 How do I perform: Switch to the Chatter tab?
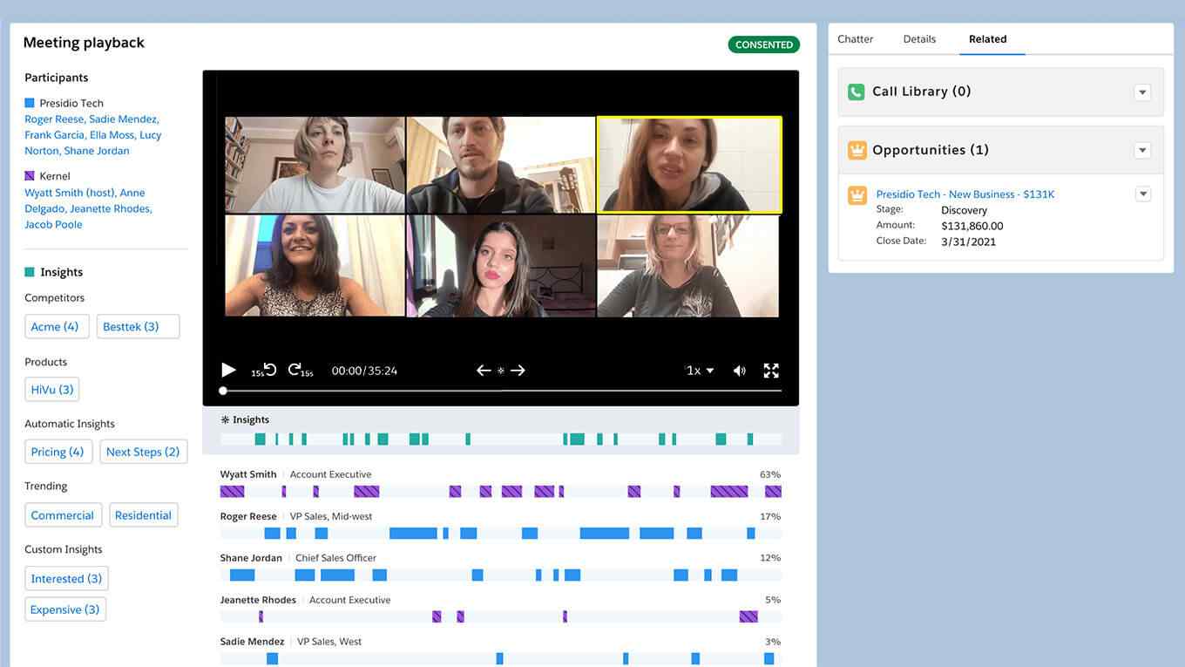[856, 39]
